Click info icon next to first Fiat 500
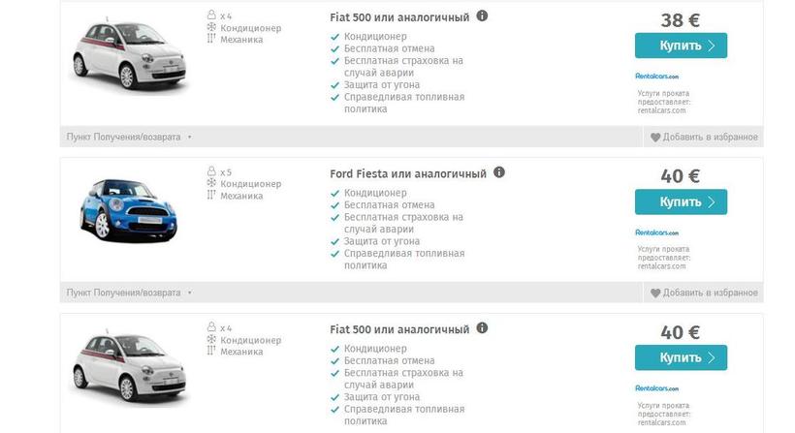 coord(483,16)
